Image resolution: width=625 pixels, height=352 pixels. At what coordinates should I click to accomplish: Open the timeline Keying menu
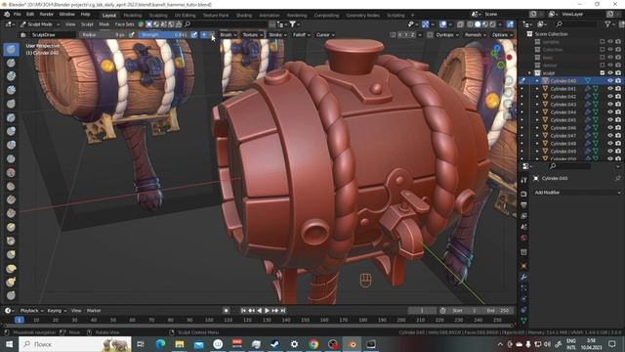click(x=57, y=311)
